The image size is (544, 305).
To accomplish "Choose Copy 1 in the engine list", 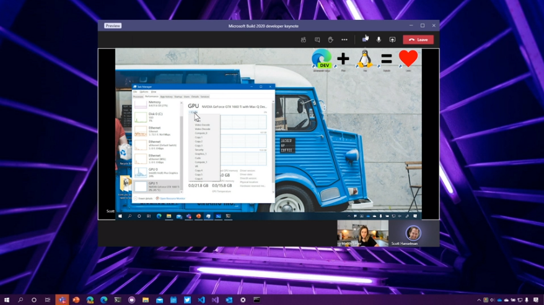I will [x=199, y=137].
